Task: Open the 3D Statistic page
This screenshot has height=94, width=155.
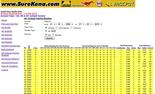Action: click(x=7, y=39)
